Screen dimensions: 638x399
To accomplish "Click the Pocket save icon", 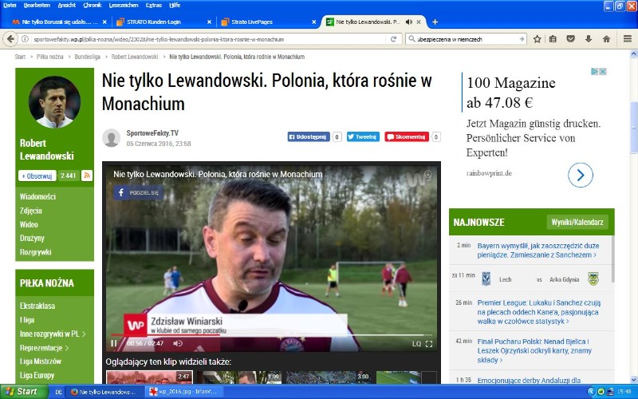I will (x=571, y=39).
